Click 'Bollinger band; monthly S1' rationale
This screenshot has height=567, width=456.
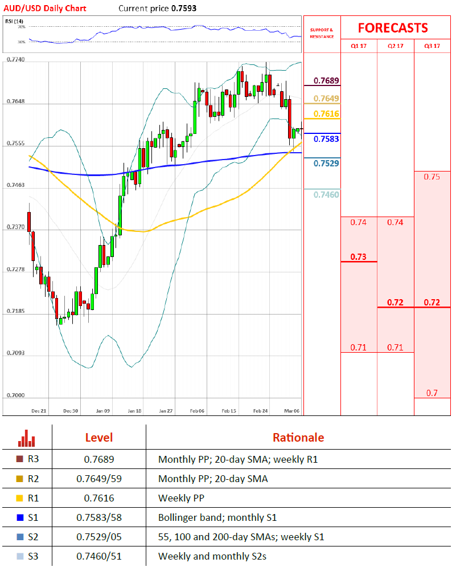(x=217, y=517)
